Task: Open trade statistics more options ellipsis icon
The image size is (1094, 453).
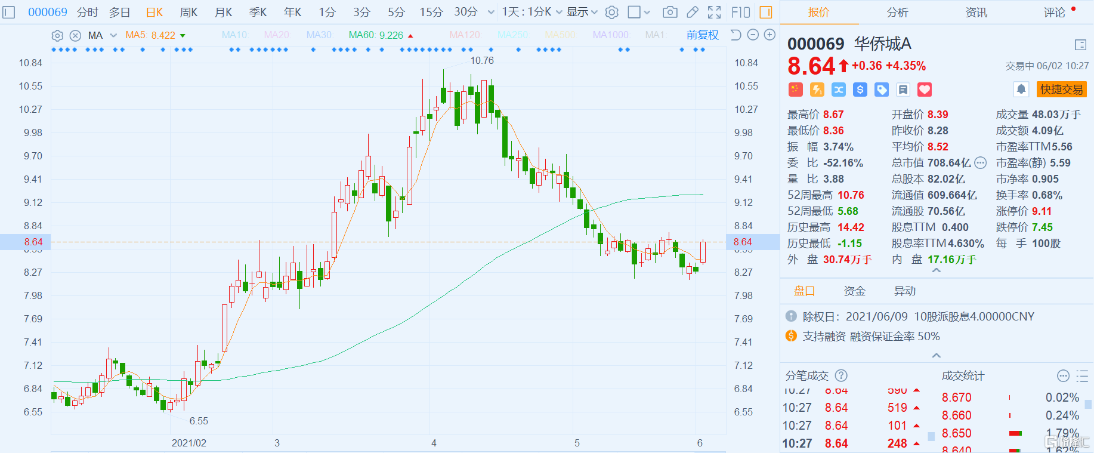Action: pyautogui.click(x=1063, y=375)
